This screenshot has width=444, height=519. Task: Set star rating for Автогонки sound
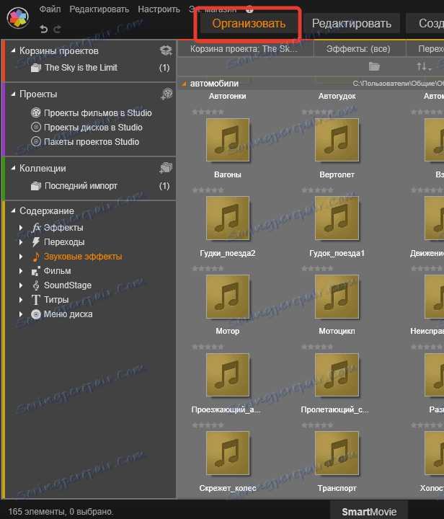coord(208,112)
